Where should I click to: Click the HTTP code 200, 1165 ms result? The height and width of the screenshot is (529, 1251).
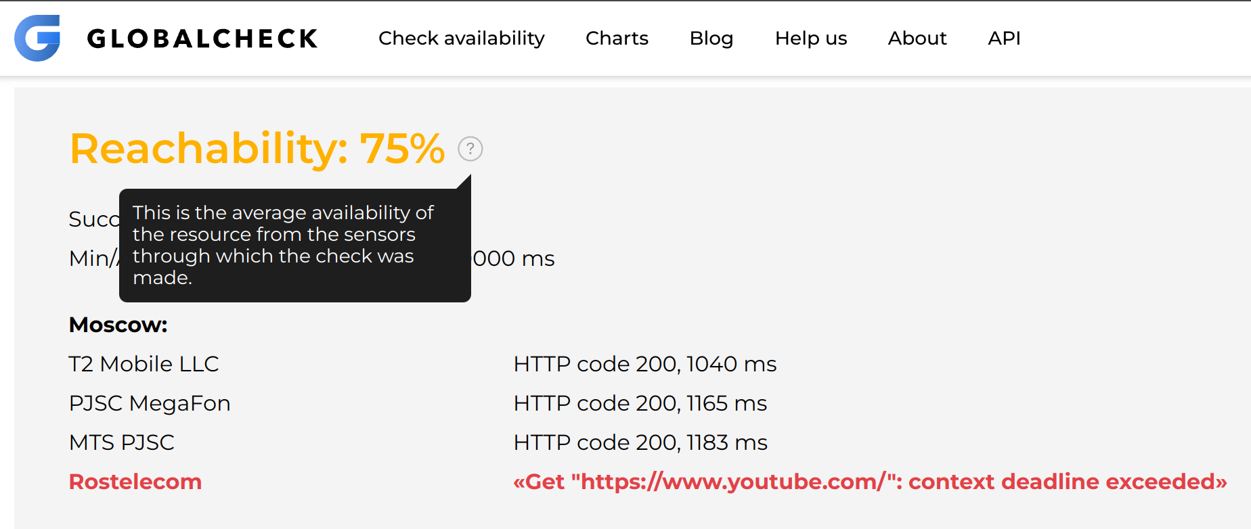(x=640, y=403)
